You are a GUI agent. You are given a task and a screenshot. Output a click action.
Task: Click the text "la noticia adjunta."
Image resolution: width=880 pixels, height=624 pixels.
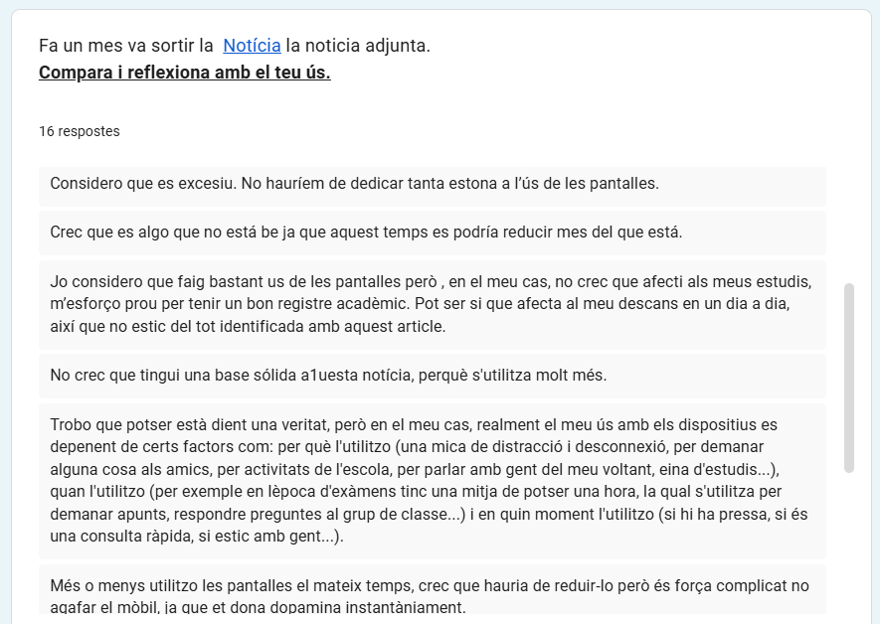(358, 46)
